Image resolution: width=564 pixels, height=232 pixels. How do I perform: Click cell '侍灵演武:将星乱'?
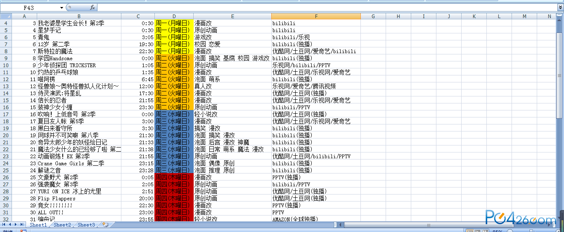coord(79,94)
